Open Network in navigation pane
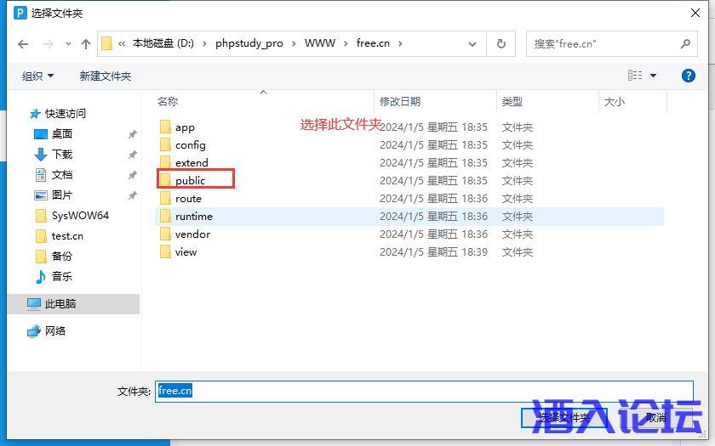This screenshot has height=446, width=715. pyautogui.click(x=54, y=330)
